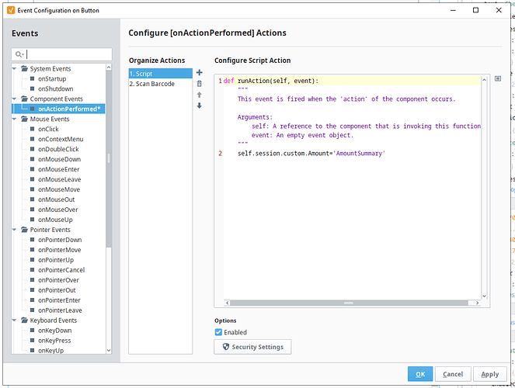Click script editor scroll-up arrow
515x388 pixels.
(x=484, y=80)
